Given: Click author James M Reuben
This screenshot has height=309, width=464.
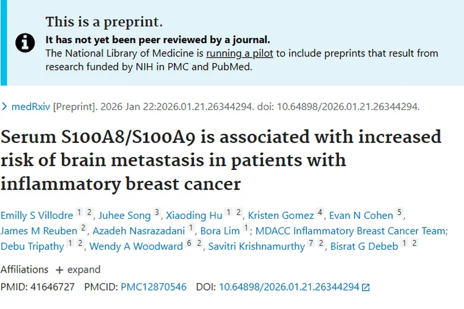Looking at the screenshot, I should 38,231.
